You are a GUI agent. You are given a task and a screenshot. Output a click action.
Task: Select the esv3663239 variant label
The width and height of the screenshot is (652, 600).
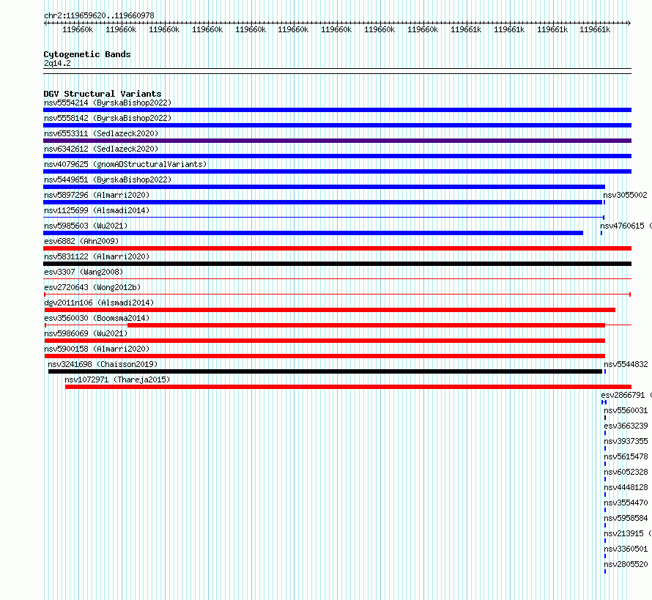[x=626, y=426]
